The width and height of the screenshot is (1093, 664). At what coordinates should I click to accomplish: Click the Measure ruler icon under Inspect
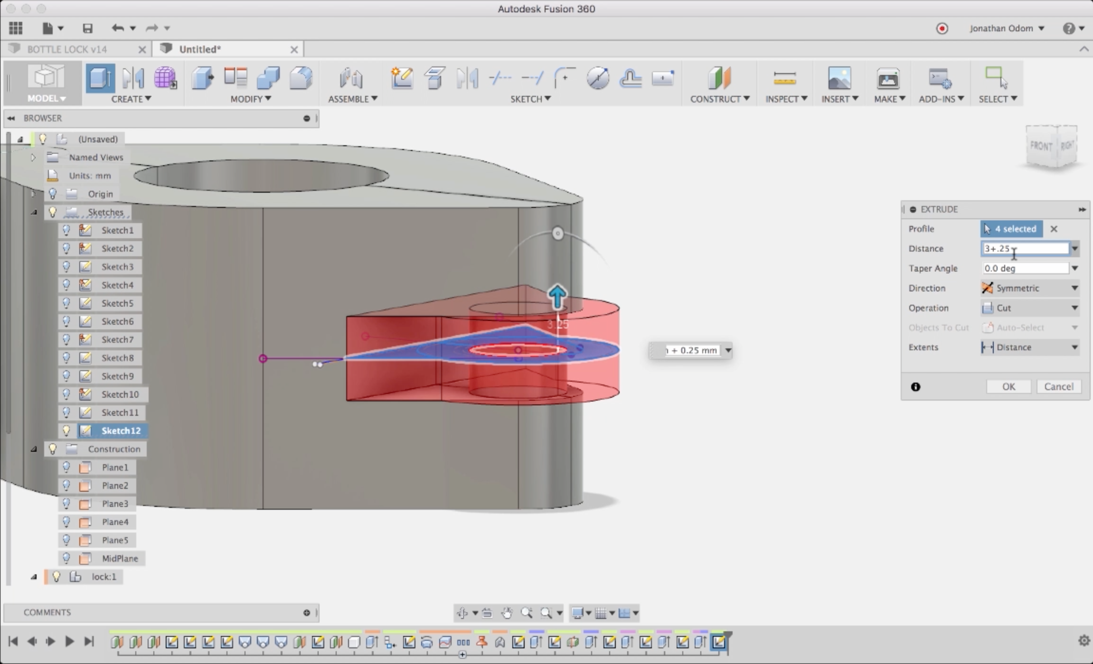coord(784,78)
